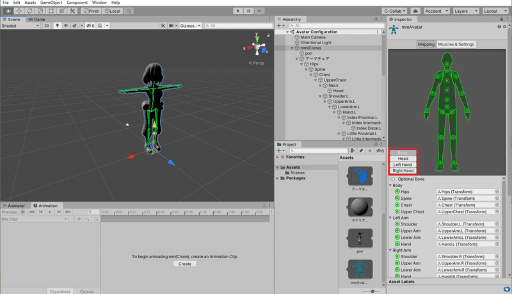This screenshot has height=294, width=512.
Task: Collapse the Left Arm bone section
Action: (x=390, y=218)
